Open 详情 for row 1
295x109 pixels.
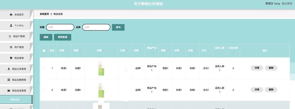click(257, 68)
